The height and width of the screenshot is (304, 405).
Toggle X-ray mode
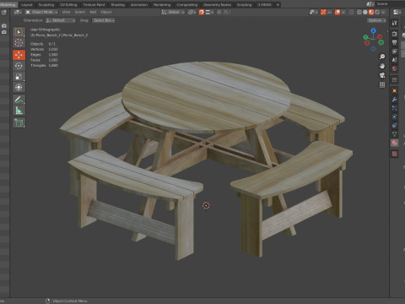351,12
